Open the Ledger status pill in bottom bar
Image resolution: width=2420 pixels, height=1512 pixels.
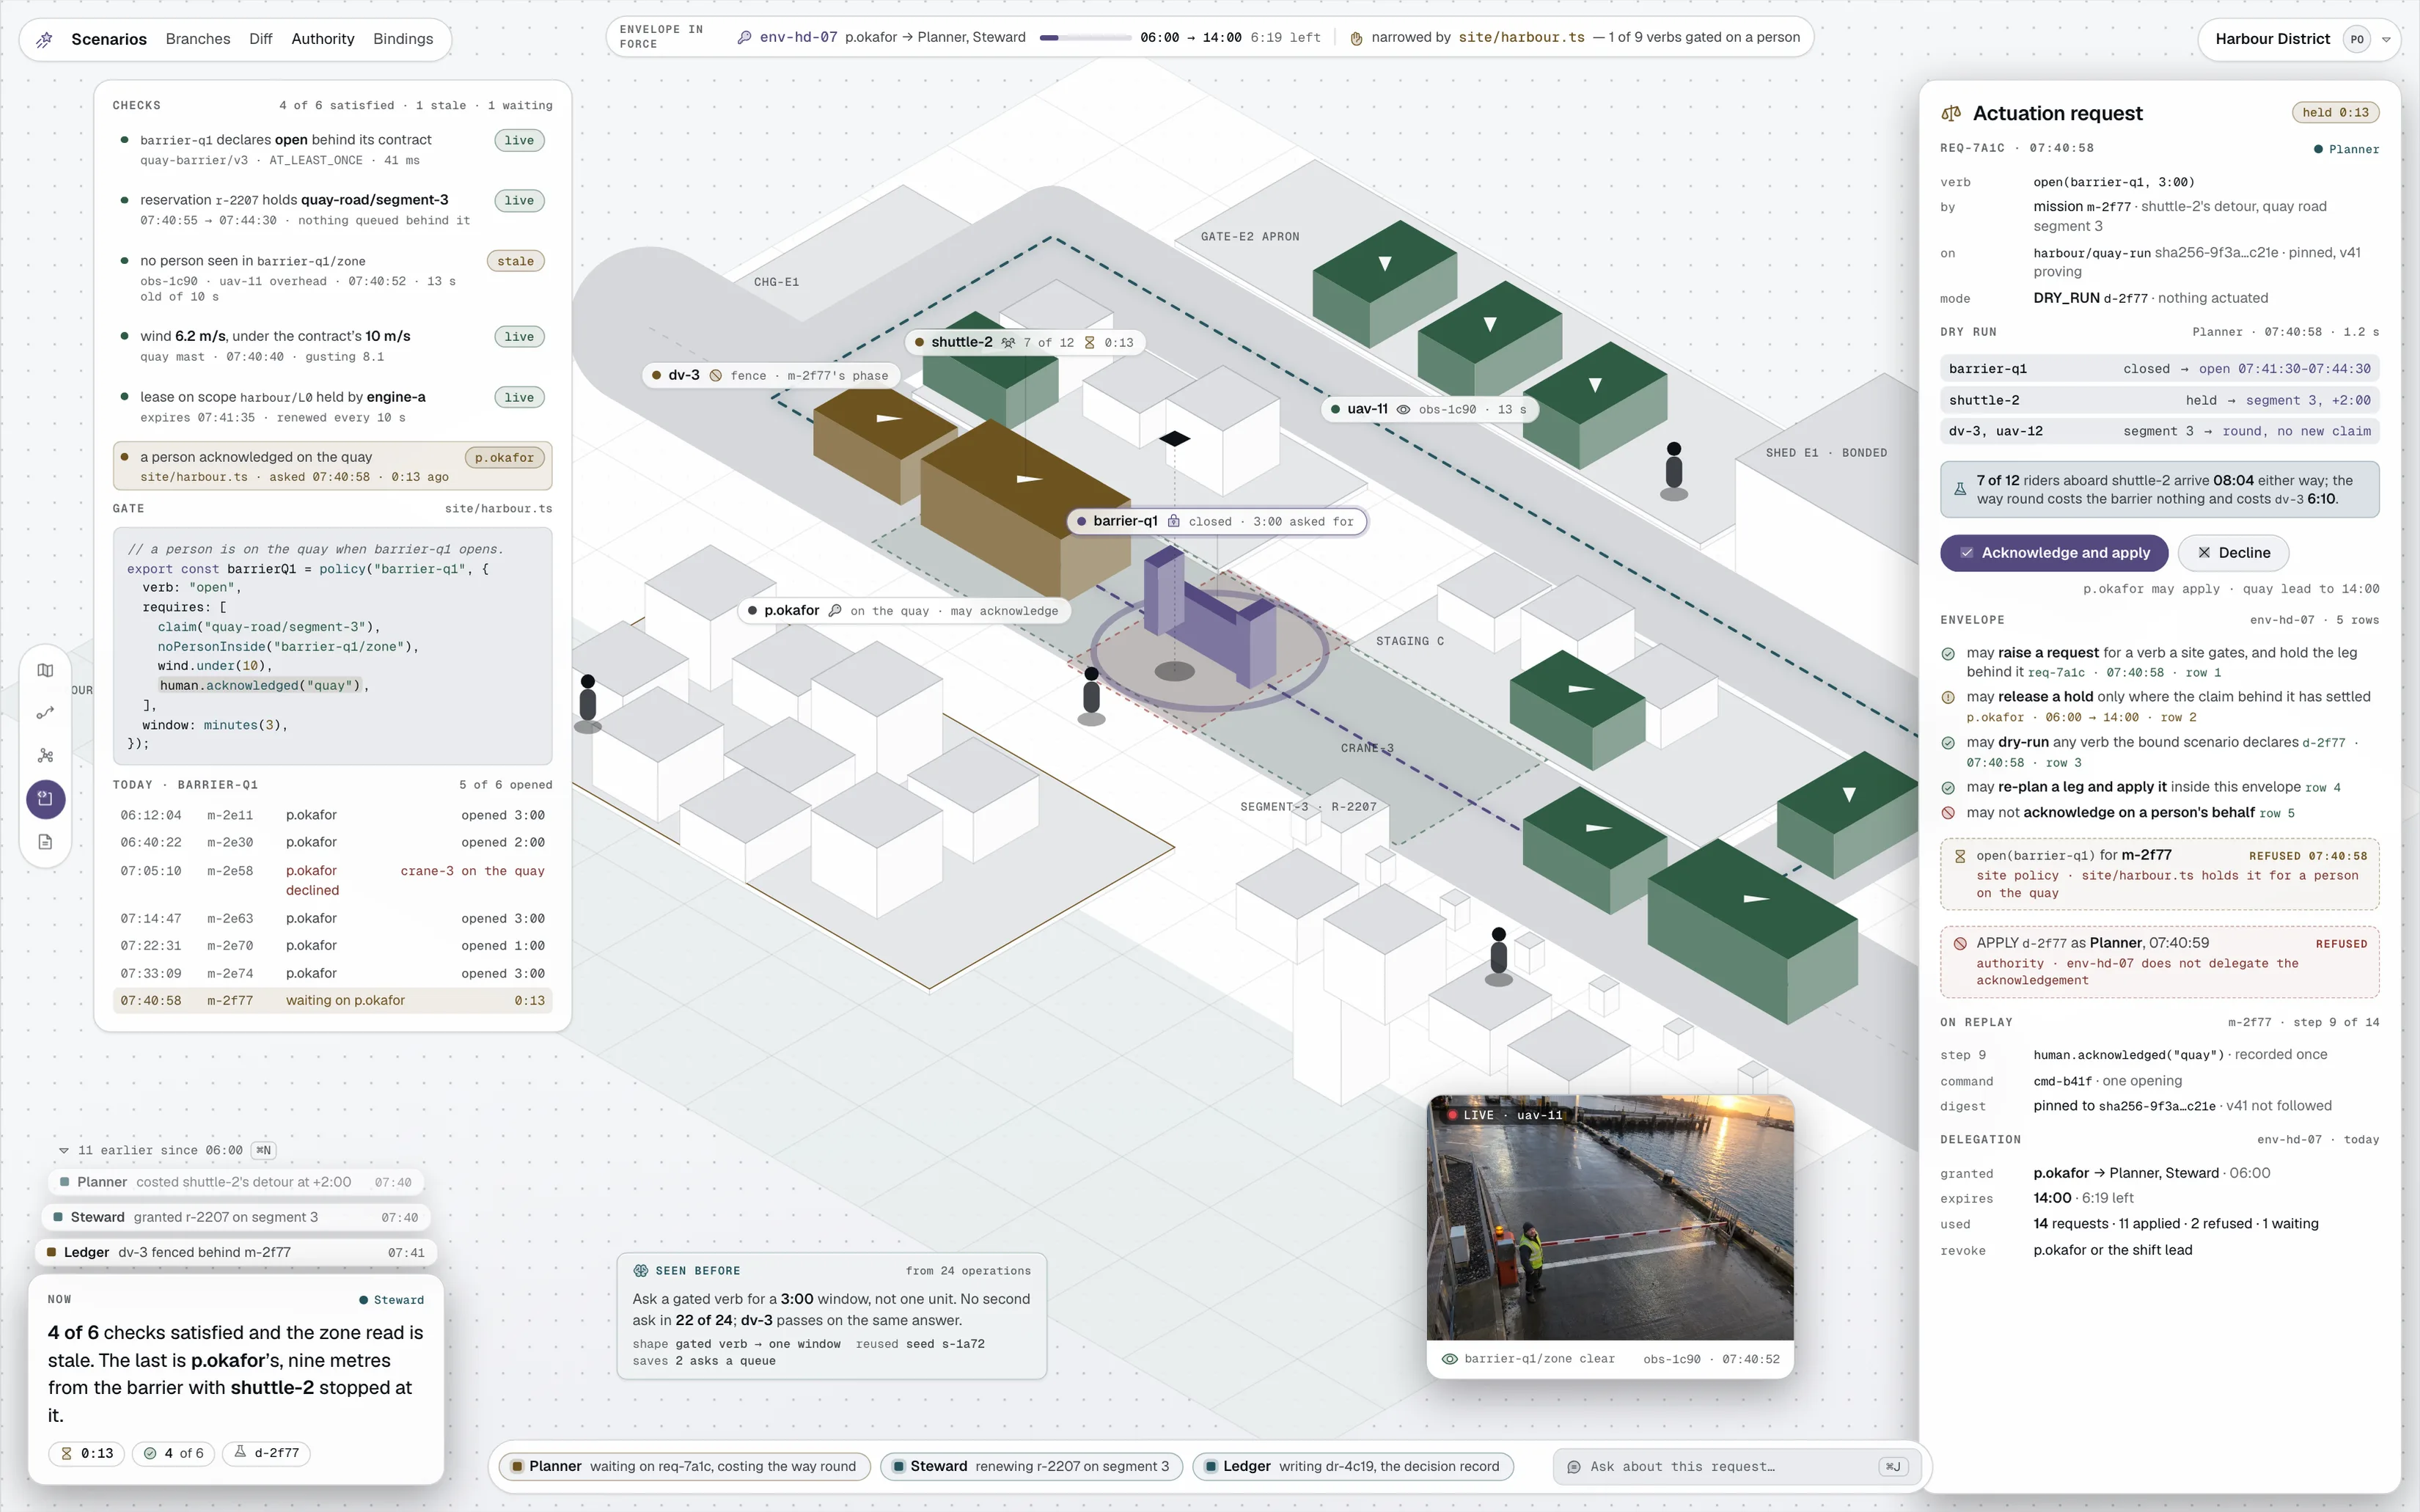[1353, 1467]
